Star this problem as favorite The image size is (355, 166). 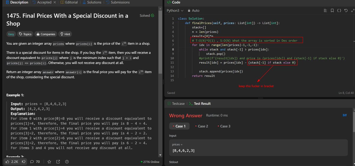pyautogui.click(x=49, y=162)
